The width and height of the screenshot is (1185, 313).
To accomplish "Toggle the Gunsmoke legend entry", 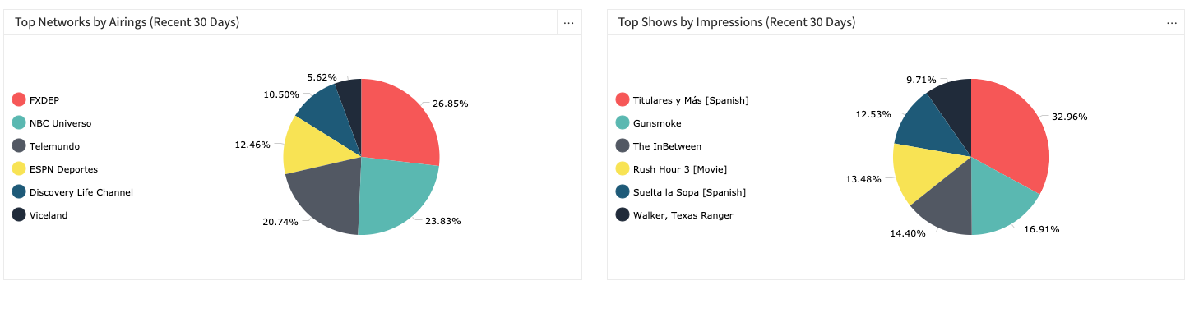I will (x=649, y=123).
